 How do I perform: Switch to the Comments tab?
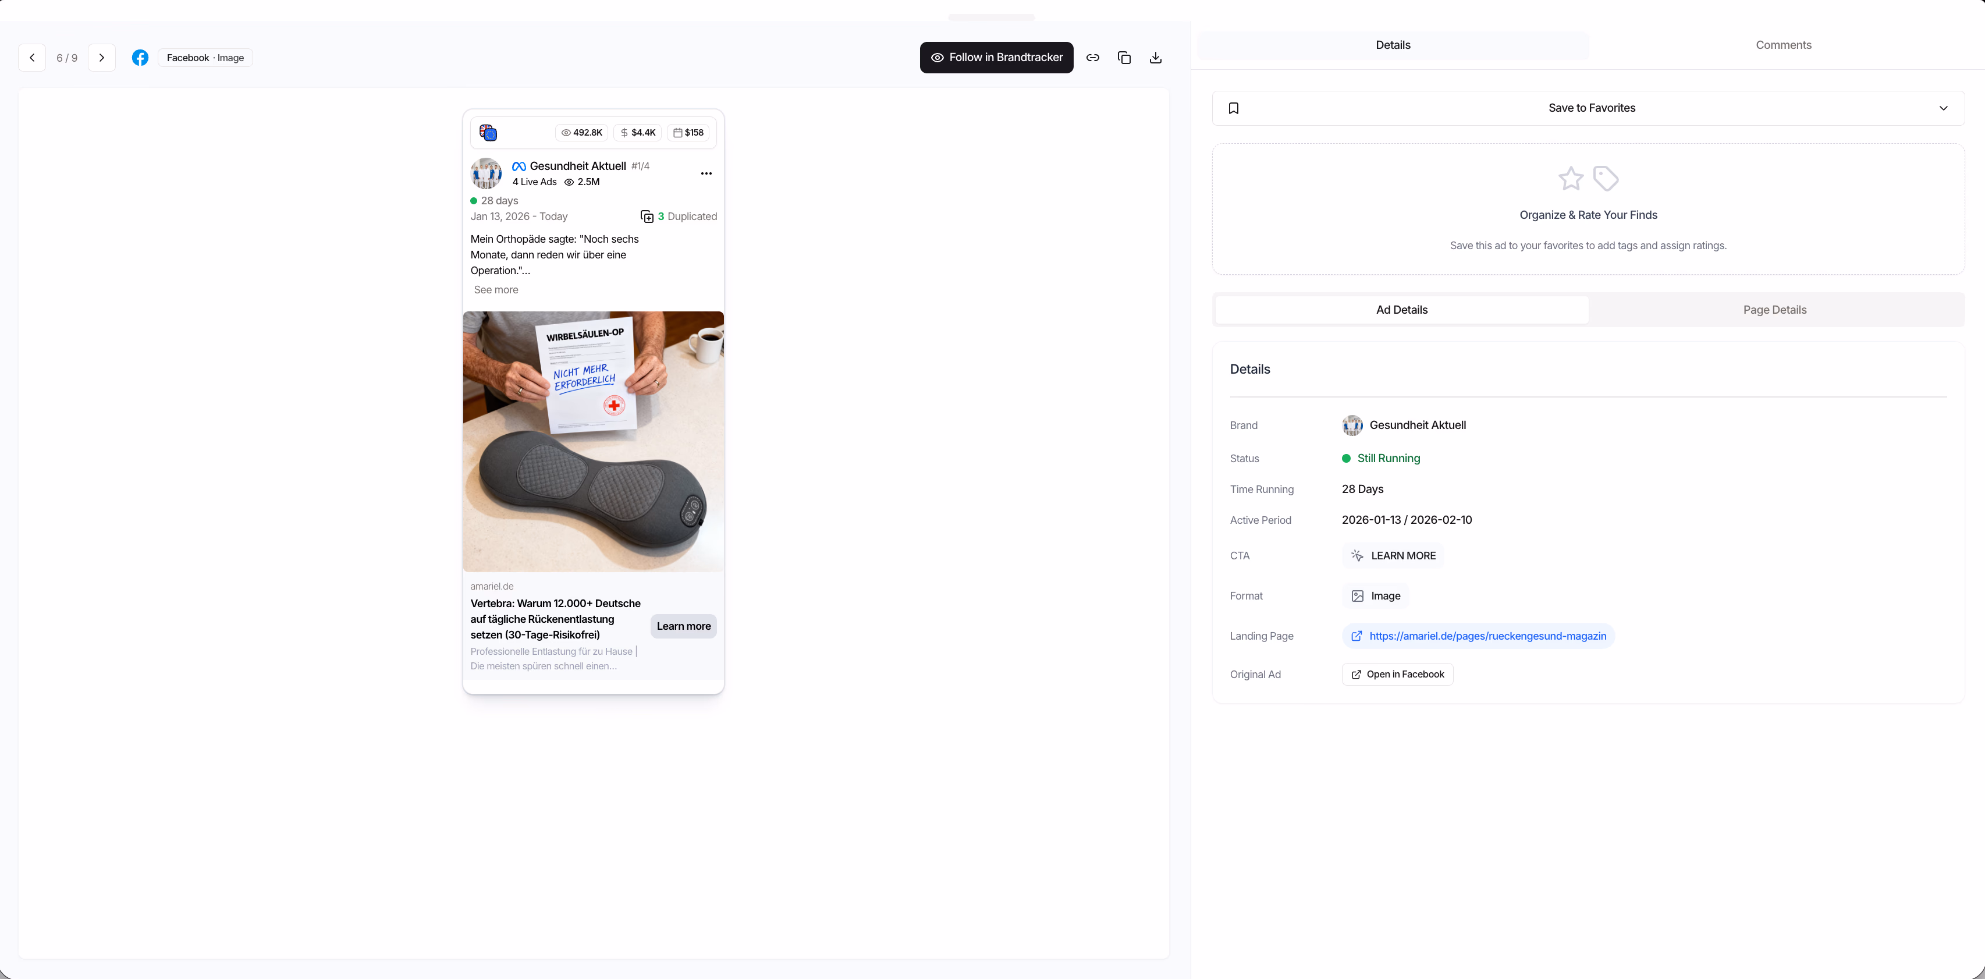pyautogui.click(x=1783, y=45)
